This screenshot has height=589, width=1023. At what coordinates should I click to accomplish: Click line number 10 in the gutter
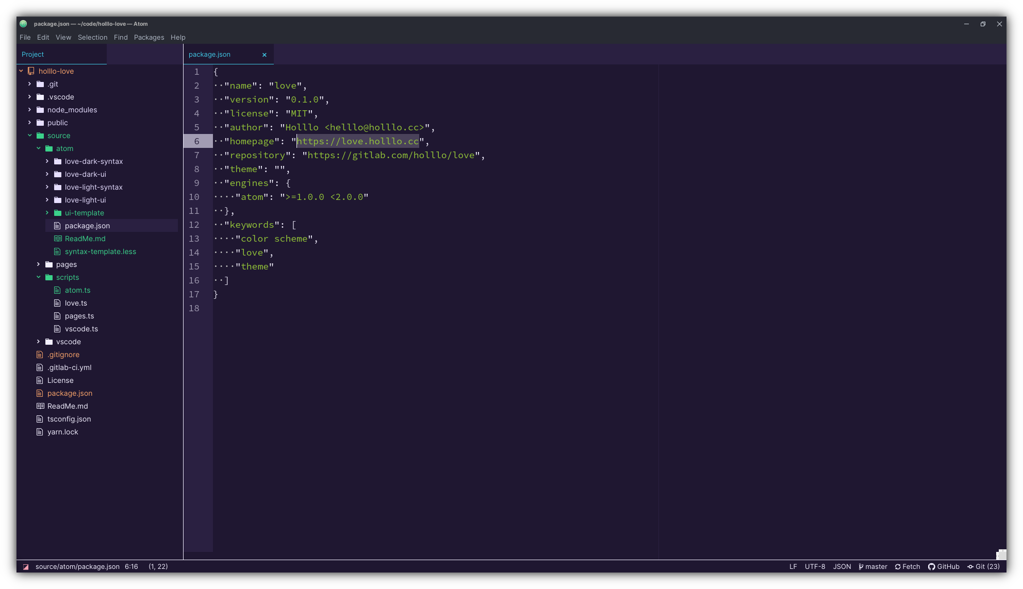tap(194, 197)
